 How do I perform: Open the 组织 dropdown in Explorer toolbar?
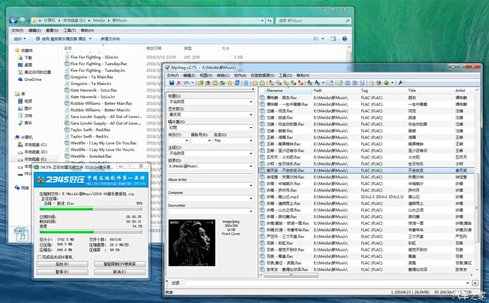[20, 38]
